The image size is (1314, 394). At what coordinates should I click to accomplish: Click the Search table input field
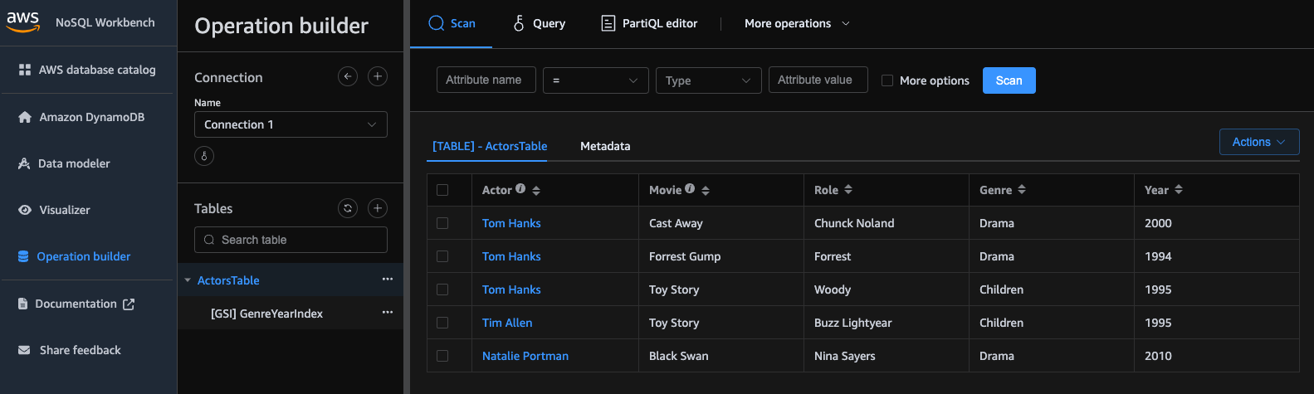pyautogui.click(x=291, y=240)
